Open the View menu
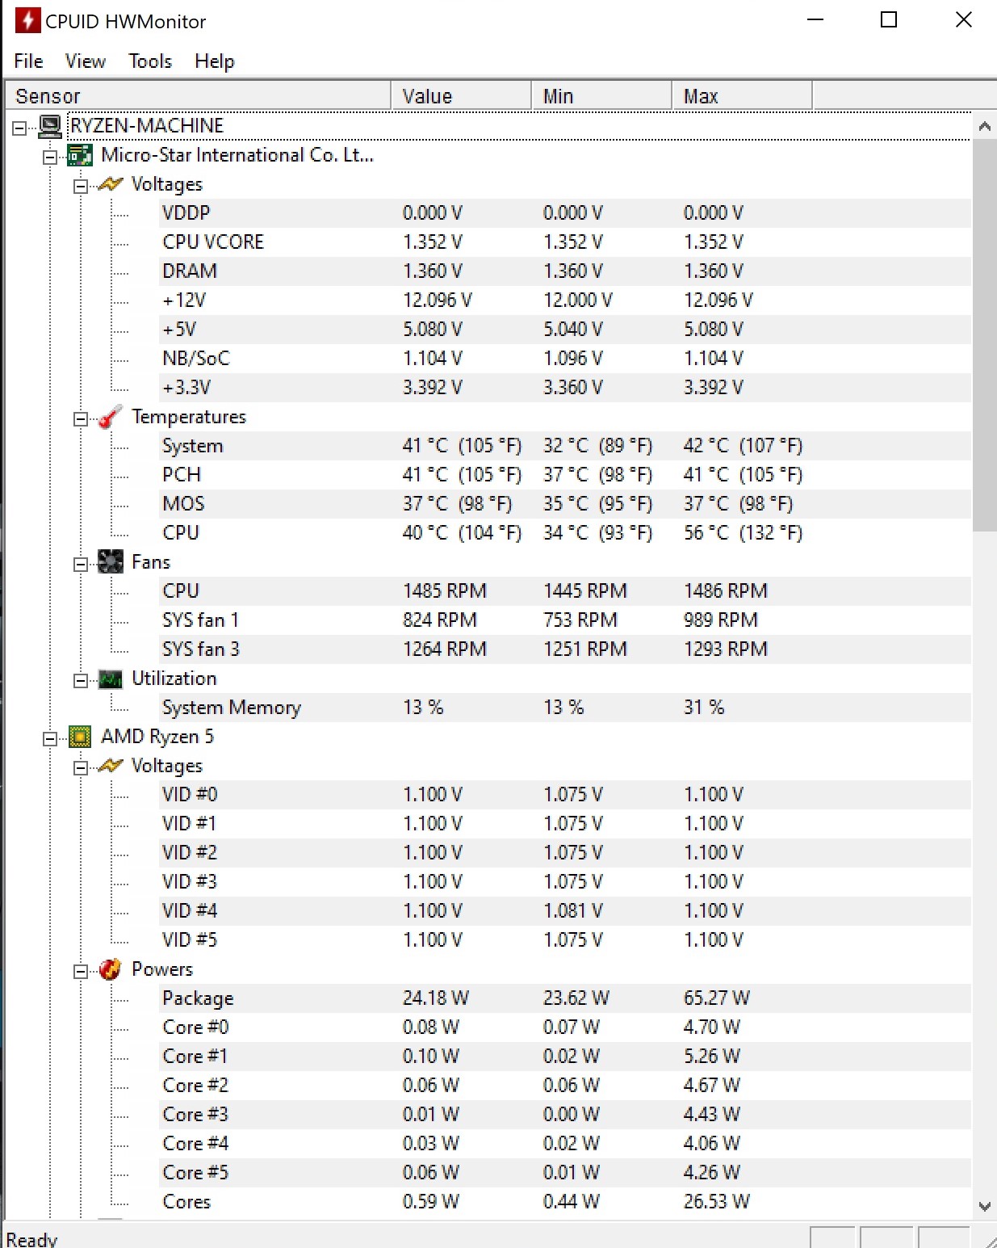The width and height of the screenshot is (997, 1248). click(86, 61)
